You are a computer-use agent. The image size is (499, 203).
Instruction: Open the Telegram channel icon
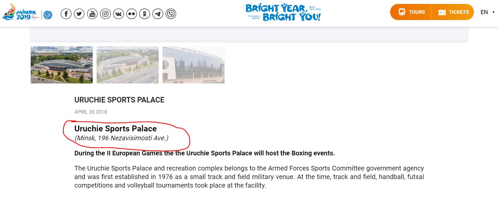[x=158, y=14]
